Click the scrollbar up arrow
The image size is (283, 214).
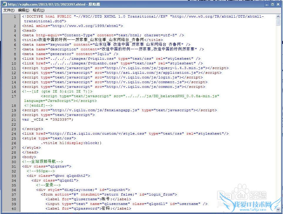click(x=278, y=17)
